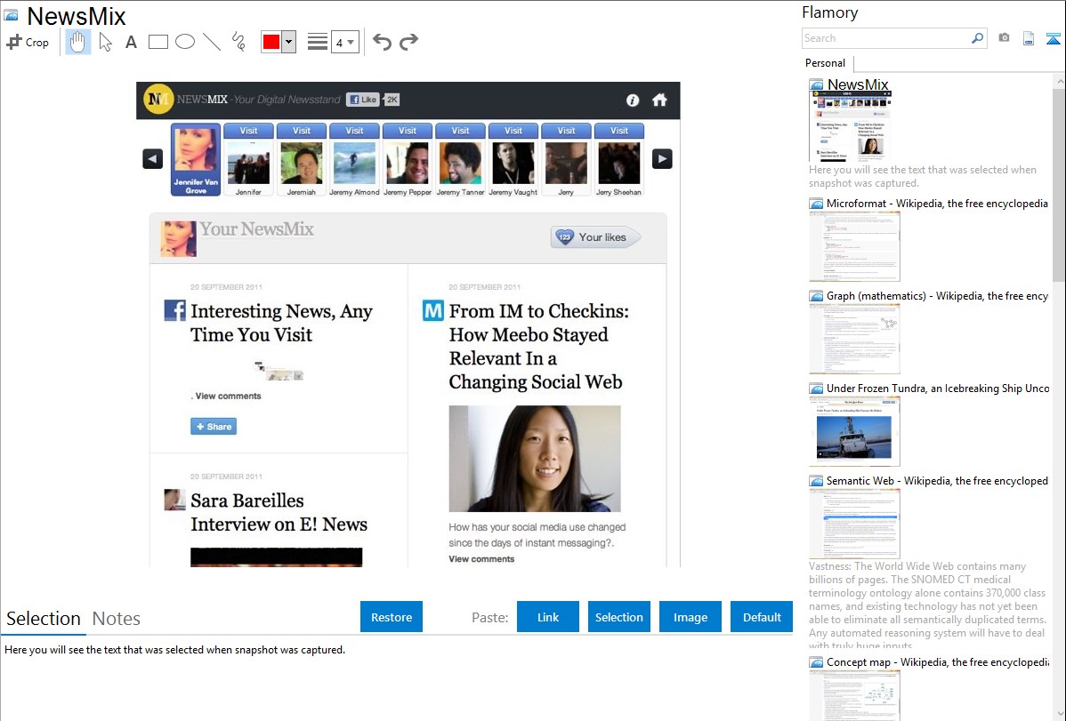
Task: Click the Default paste button
Action: [762, 617]
